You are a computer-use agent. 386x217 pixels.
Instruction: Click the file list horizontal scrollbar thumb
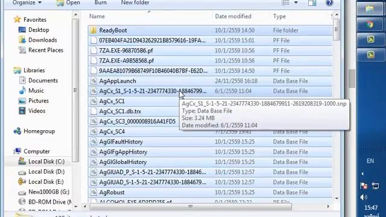click(x=191, y=206)
